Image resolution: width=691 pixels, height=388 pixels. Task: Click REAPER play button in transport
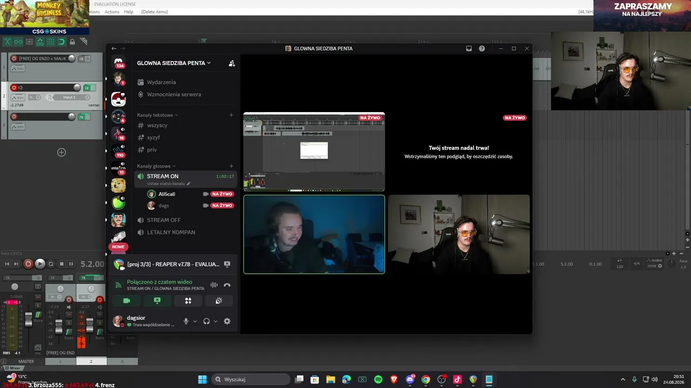40,264
